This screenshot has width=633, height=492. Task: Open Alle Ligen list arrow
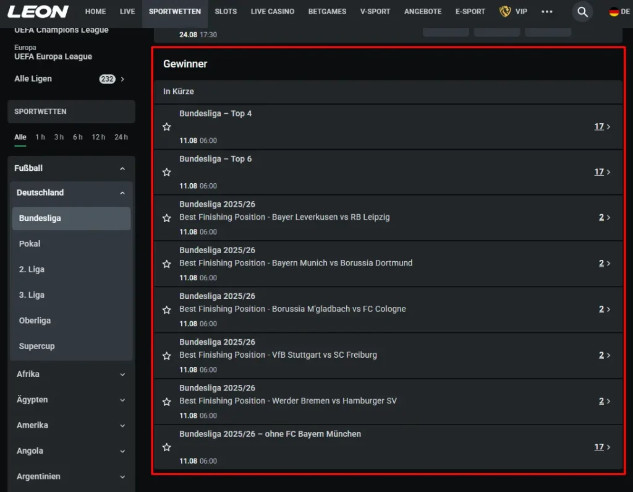point(122,79)
